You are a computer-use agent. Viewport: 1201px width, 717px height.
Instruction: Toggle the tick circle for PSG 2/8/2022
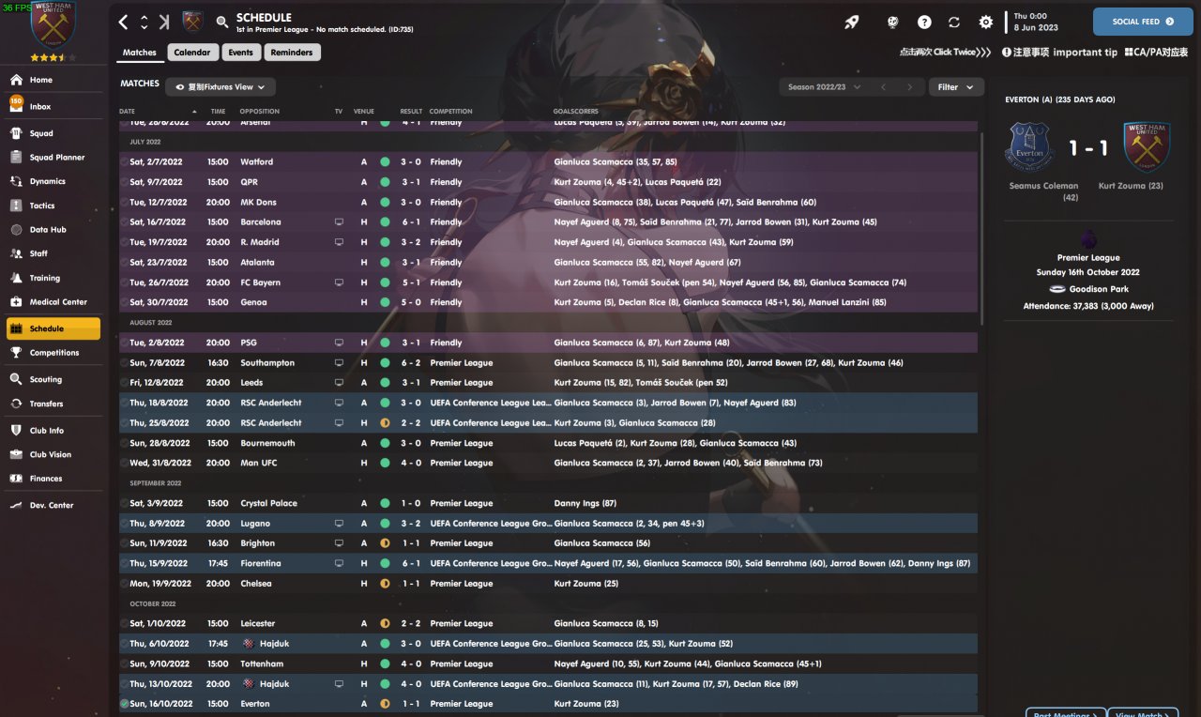[x=124, y=343]
